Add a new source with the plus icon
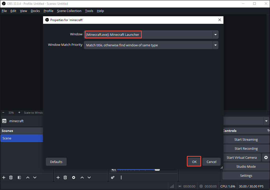270x190 pixels. (58, 177)
